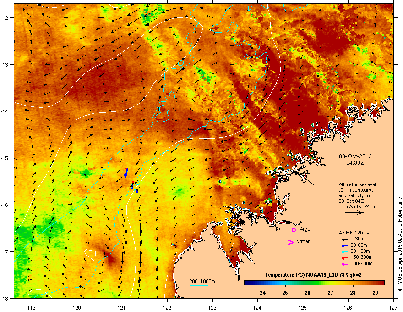Click the IMOS copyright timestamp text

400,244
